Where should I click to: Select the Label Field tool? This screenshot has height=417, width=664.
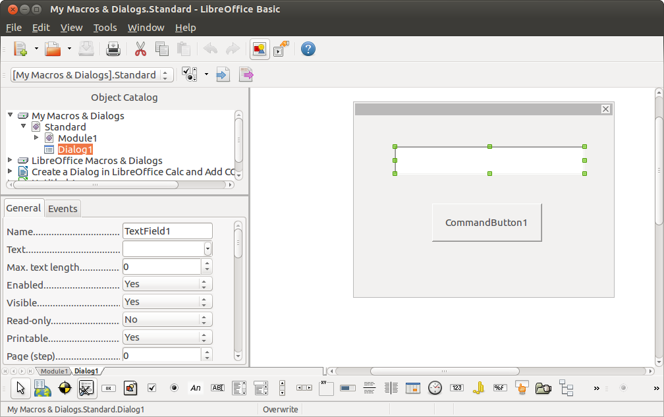coord(195,388)
